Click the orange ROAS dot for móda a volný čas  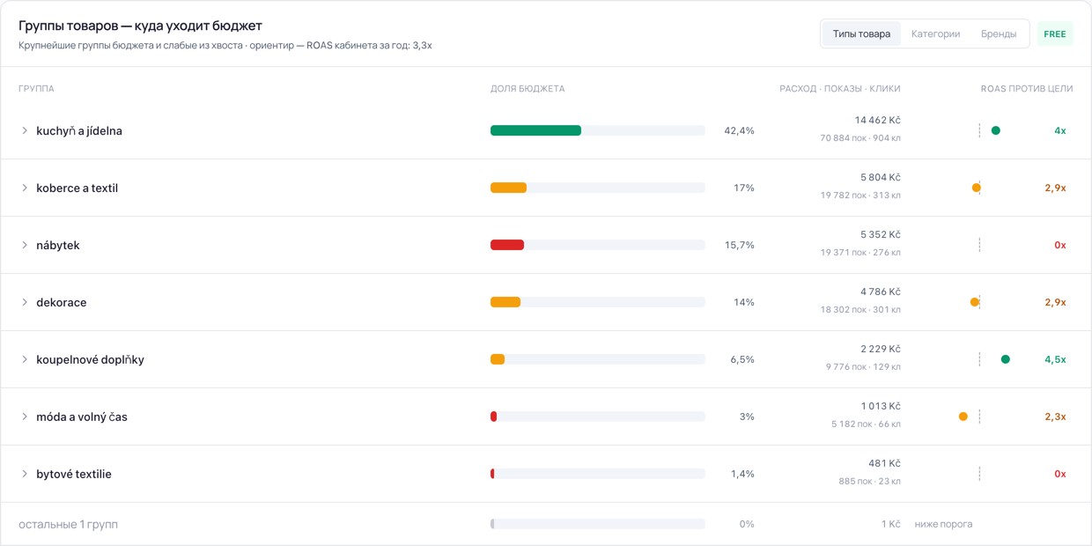pos(963,417)
